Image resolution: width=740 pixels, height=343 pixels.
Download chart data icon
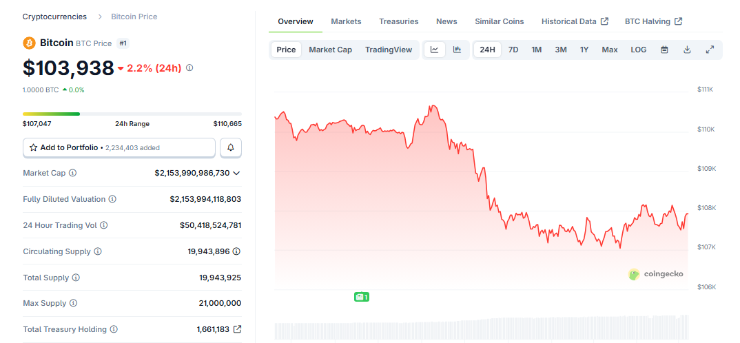687,50
